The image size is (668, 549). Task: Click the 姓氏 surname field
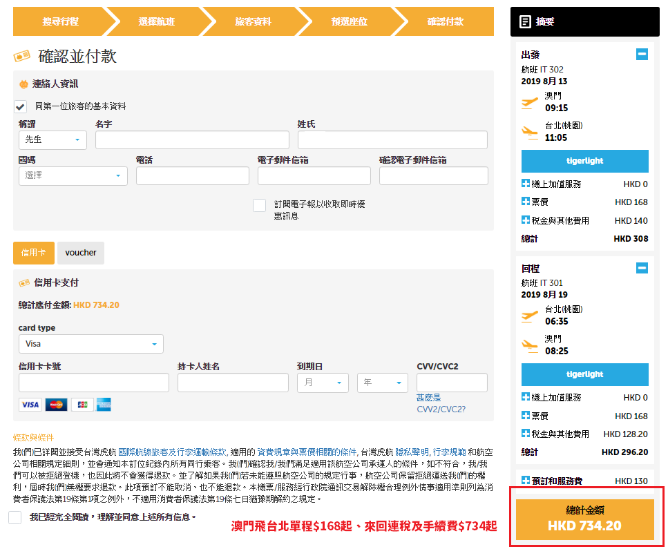coord(392,140)
